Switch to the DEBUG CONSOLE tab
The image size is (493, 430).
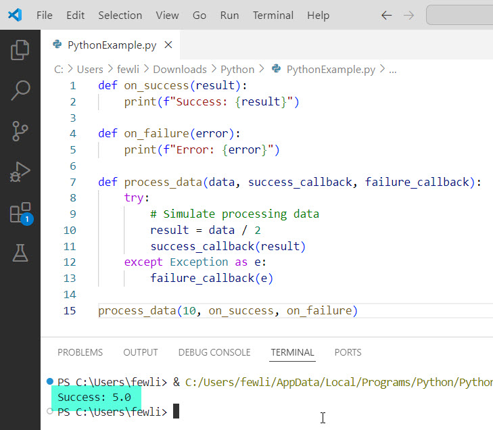[214, 352]
